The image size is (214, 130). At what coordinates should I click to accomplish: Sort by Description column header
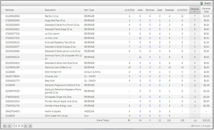(50, 10)
